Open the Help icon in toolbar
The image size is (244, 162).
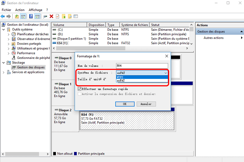tap(31, 16)
